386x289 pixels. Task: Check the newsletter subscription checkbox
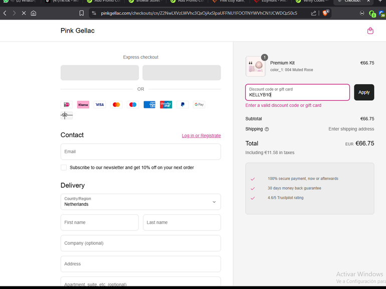[x=64, y=168]
